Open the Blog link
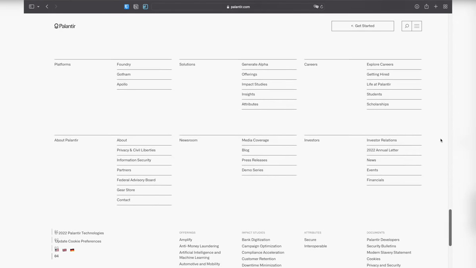Screen dimensions: 476x268 click(x=246, y=150)
